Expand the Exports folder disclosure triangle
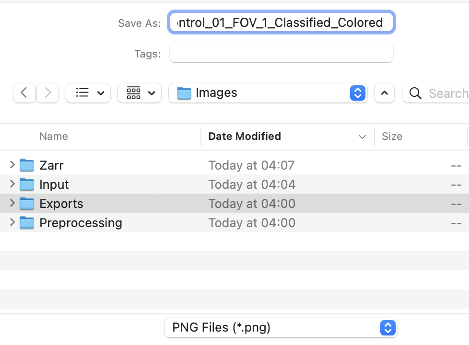Screen dimensions: 469x345 pyautogui.click(x=12, y=203)
